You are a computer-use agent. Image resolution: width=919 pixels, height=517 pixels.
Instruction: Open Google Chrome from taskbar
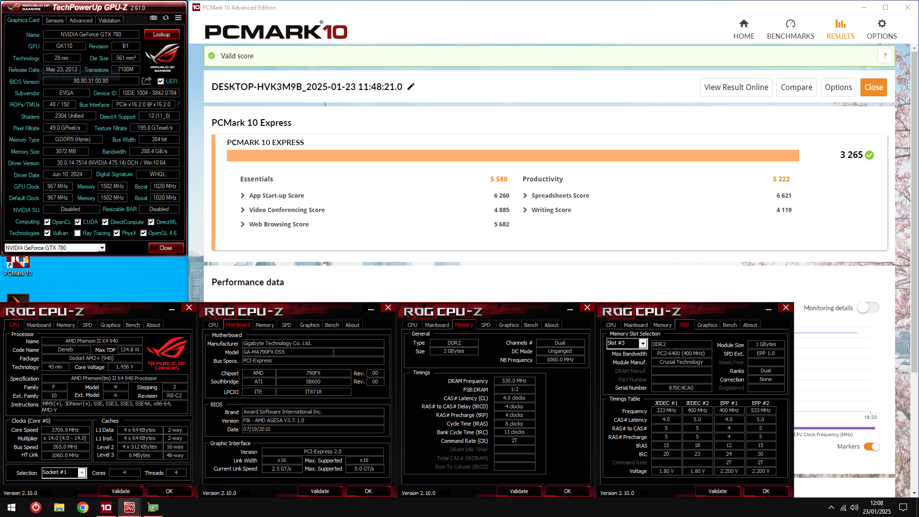click(x=82, y=507)
